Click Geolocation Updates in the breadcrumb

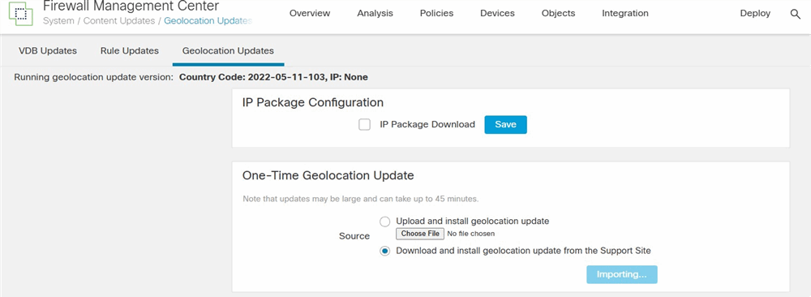point(208,21)
